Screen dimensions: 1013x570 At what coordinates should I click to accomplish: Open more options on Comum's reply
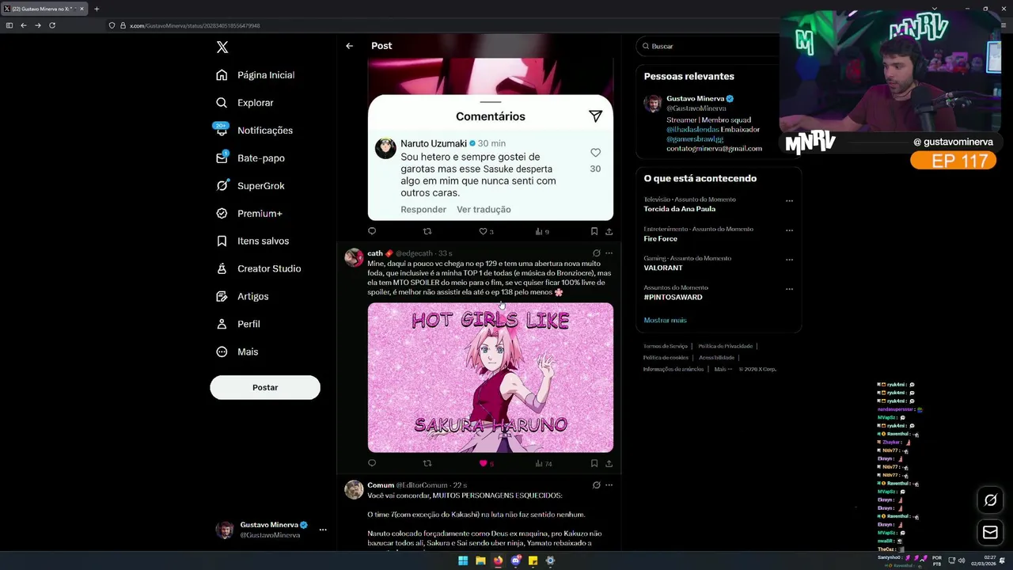point(609,485)
